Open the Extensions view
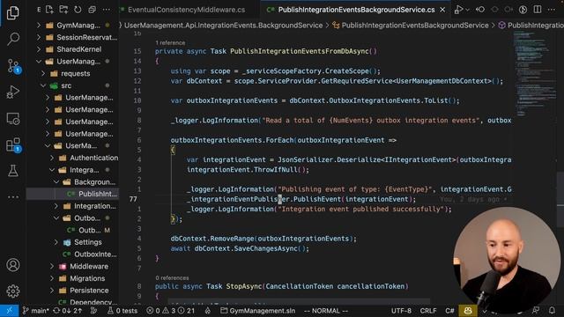564x317 pixels. tap(14, 145)
